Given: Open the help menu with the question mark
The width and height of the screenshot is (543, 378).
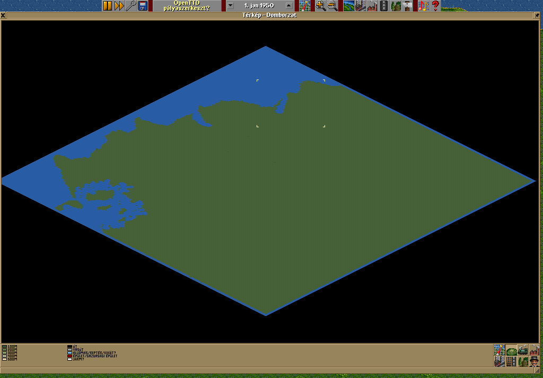Looking at the screenshot, I should [x=435, y=5].
